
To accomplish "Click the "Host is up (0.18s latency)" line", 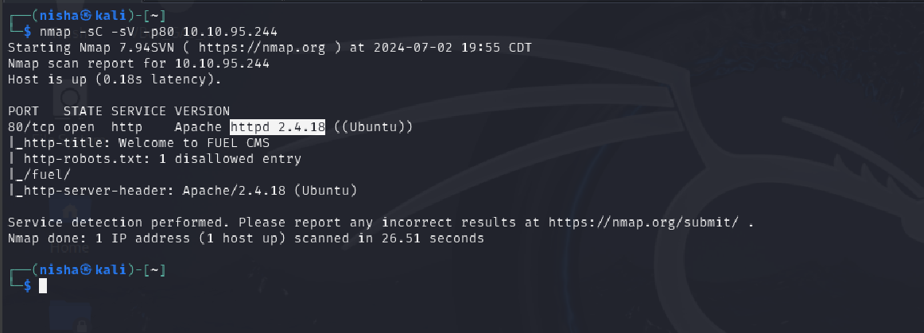I will pyautogui.click(x=115, y=79).
